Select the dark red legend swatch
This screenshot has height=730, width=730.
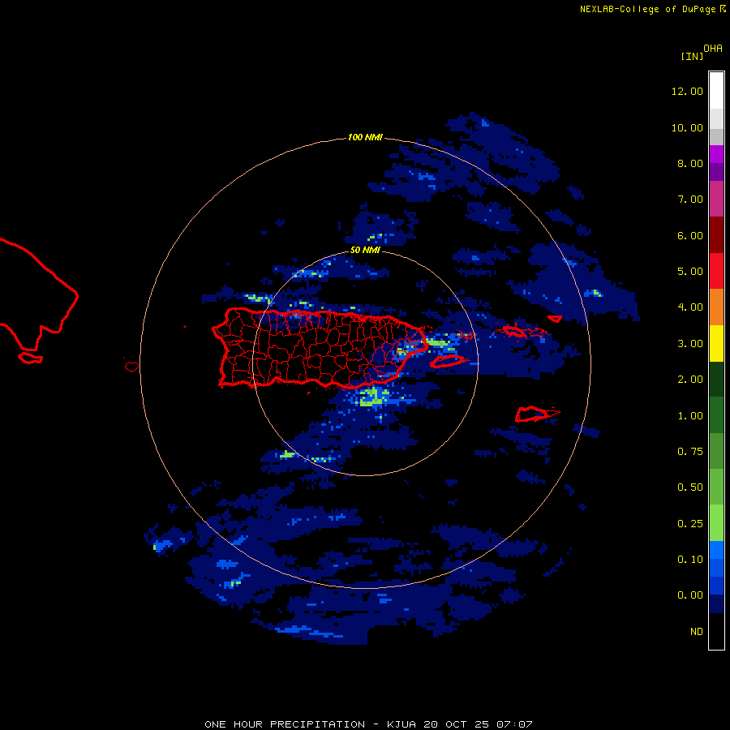point(716,235)
